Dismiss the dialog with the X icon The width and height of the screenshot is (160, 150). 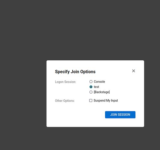pos(134,71)
